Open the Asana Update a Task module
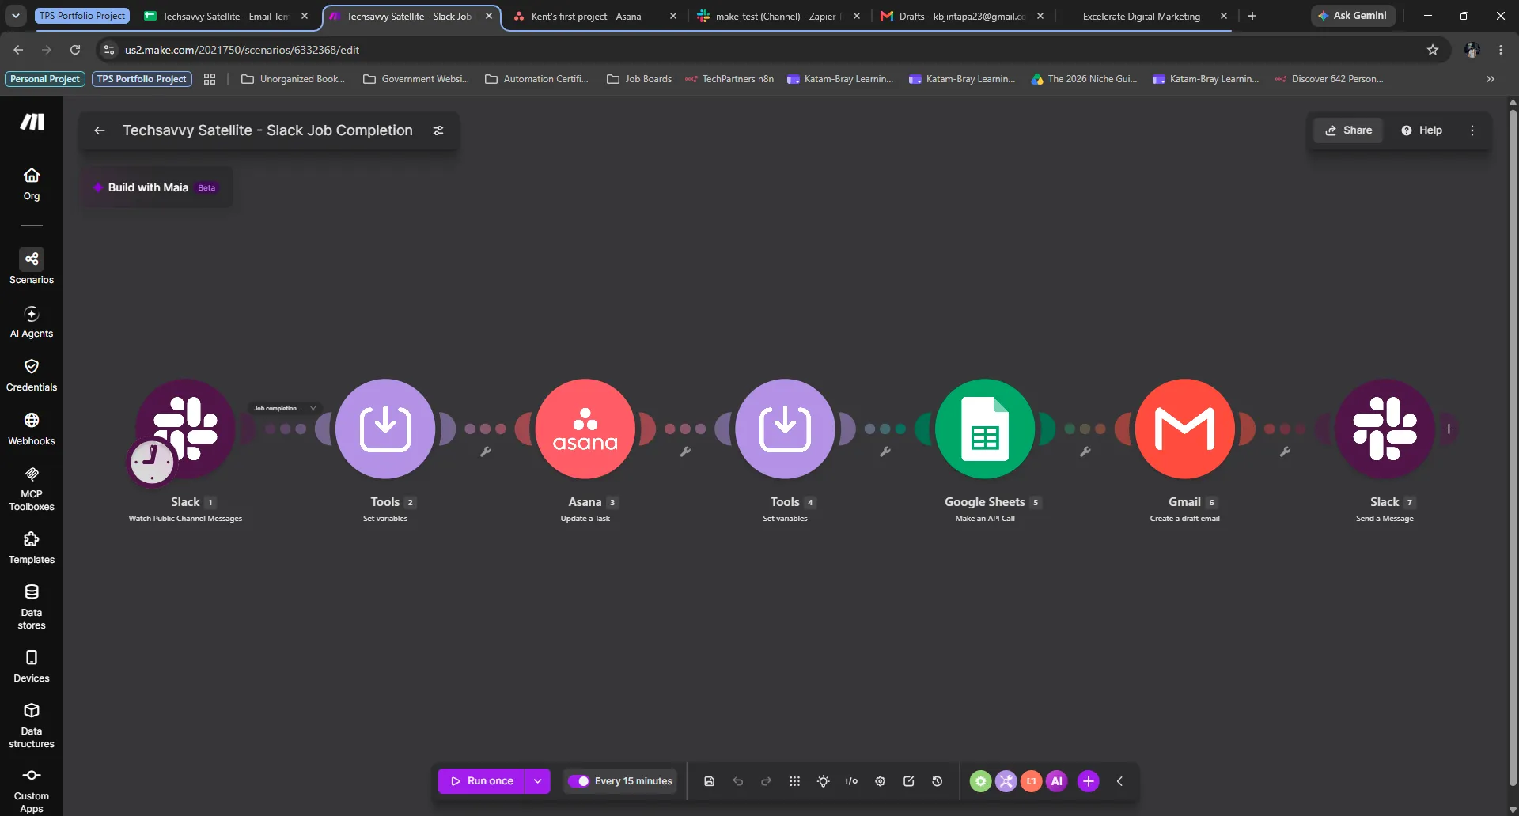1519x816 pixels. click(x=585, y=429)
